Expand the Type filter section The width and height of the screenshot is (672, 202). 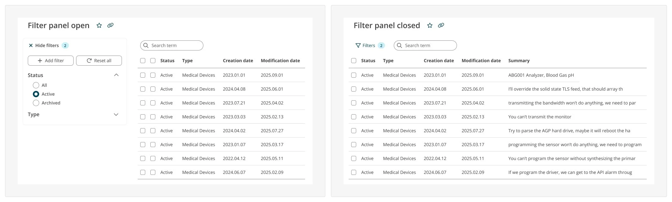[x=116, y=114]
